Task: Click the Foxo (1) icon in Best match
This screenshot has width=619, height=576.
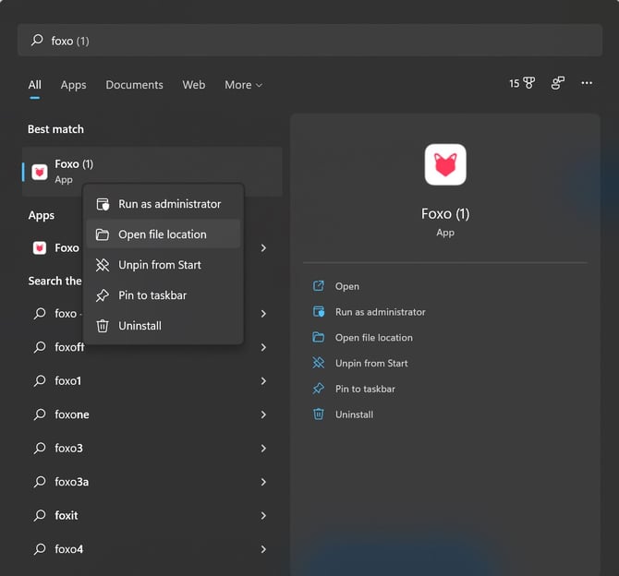Action: point(40,172)
